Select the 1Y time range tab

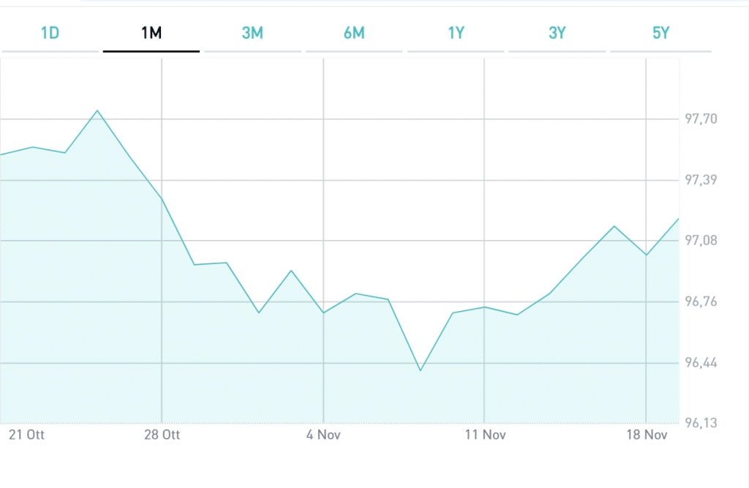pos(456,33)
